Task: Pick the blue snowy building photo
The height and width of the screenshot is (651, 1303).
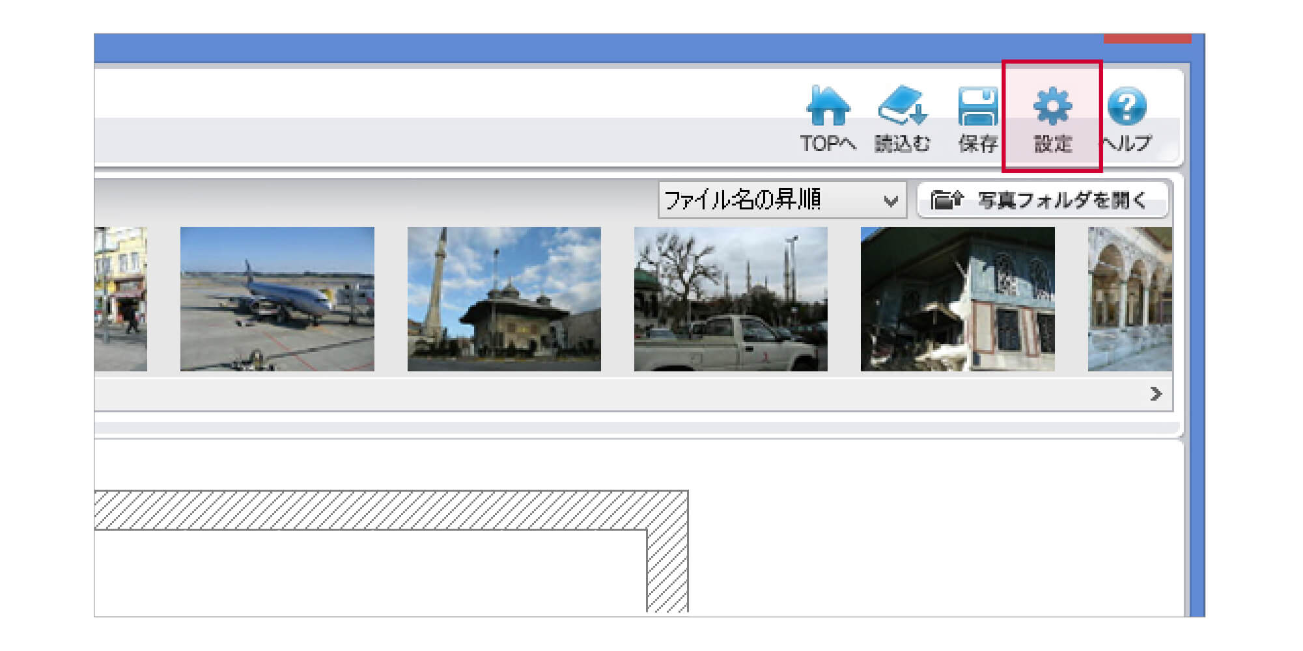Action: pyautogui.click(x=957, y=299)
